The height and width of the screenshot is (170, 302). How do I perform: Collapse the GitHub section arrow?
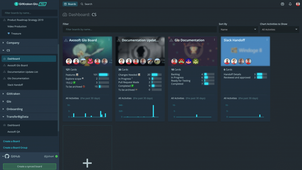click(x=3, y=156)
